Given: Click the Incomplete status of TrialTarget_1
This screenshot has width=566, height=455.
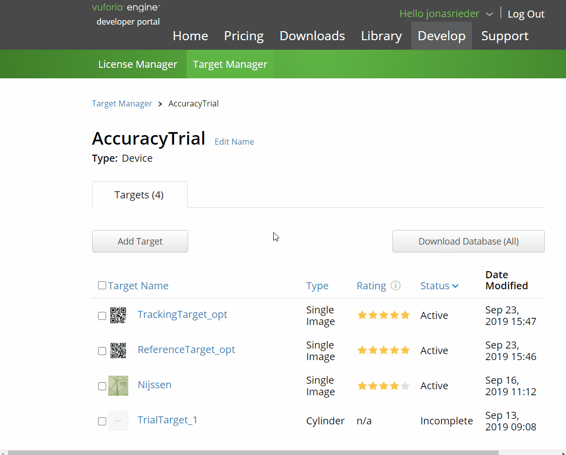Looking at the screenshot, I should pos(447,421).
